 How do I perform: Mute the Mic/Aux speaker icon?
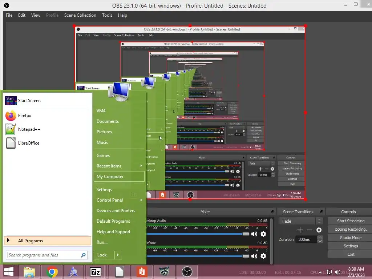[254, 256]
